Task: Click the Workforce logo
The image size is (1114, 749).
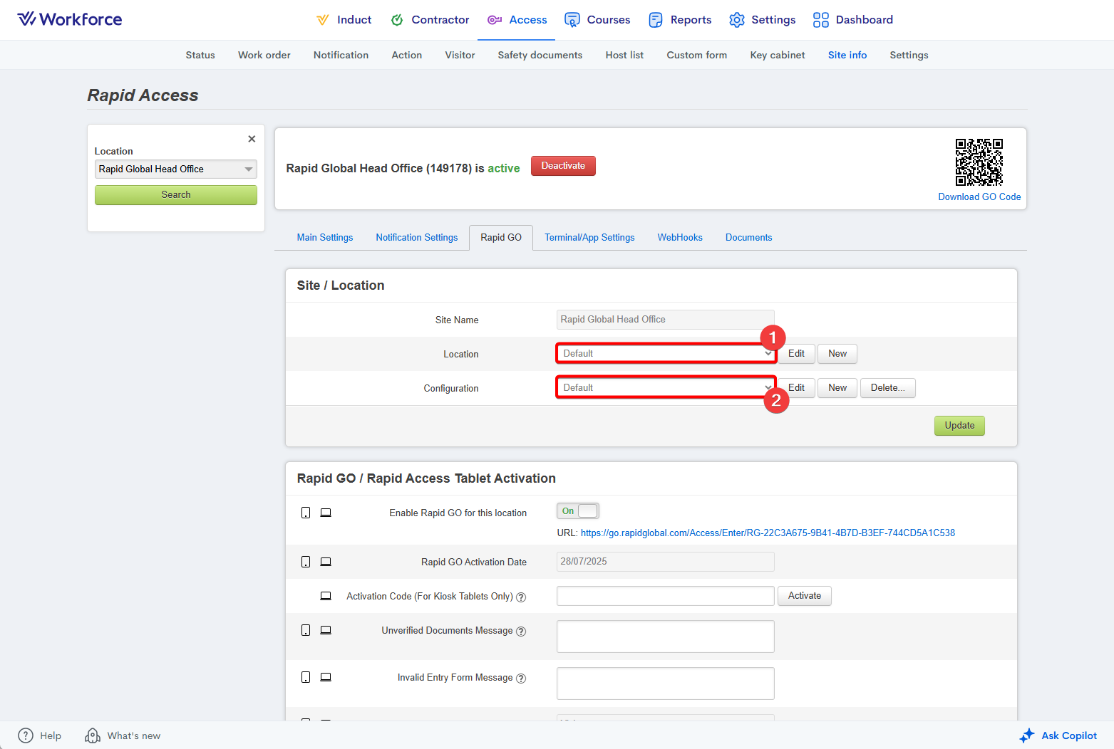Action: coord(70,19)
